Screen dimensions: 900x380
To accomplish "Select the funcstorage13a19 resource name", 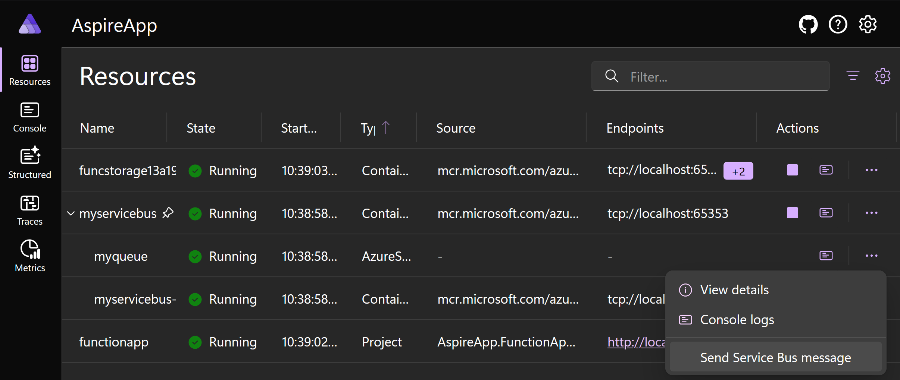I will (127, 171).
